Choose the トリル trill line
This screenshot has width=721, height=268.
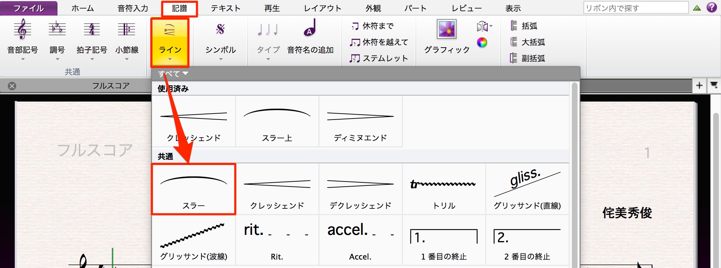click(444, 189)
